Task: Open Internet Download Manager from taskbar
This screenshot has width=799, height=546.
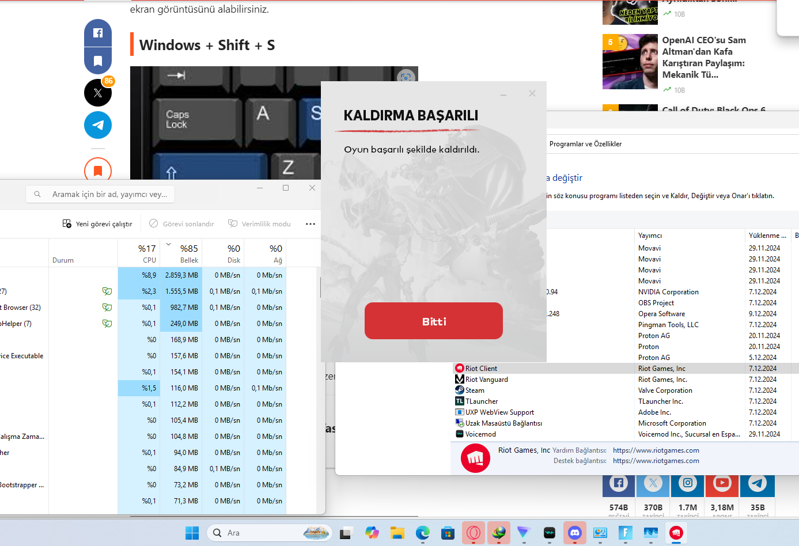Action: 499,533
